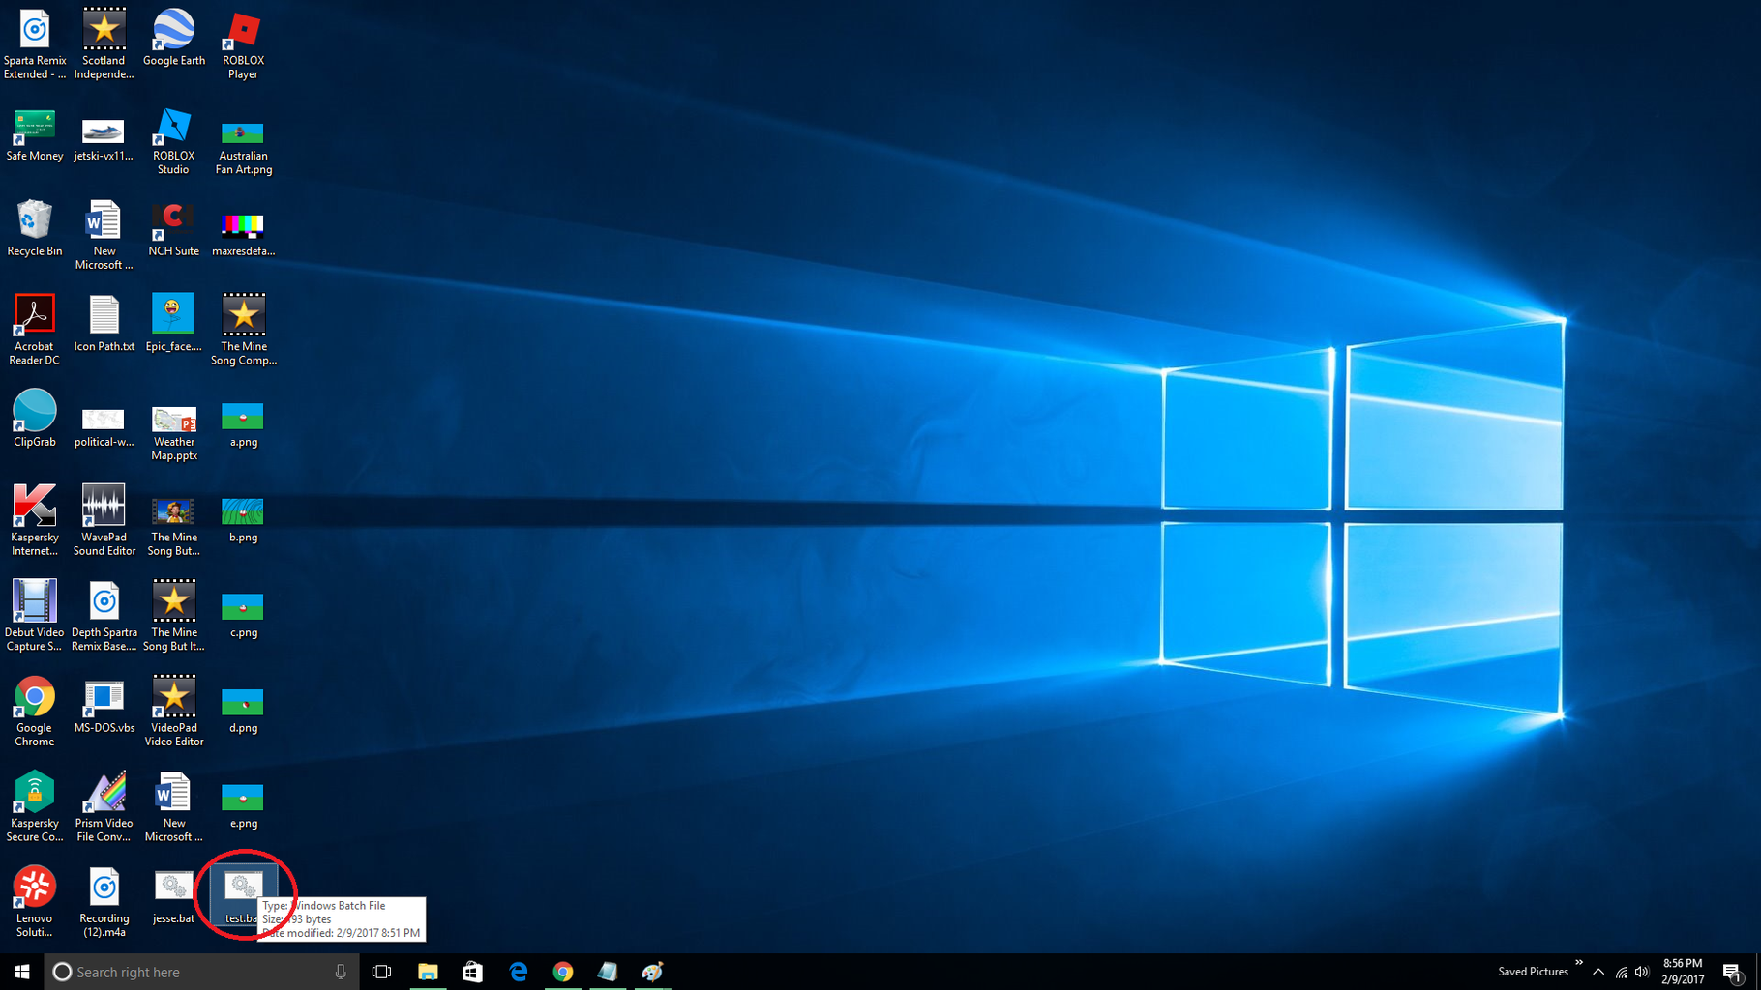Select WavePad Sound Editor icon
Image resolution: width=1761 pixels, height=990 pixels.
(x=104, y=520)
